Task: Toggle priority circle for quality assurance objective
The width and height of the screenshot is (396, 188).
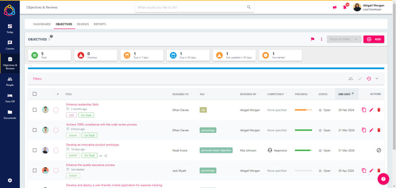Action: [56, 171]
